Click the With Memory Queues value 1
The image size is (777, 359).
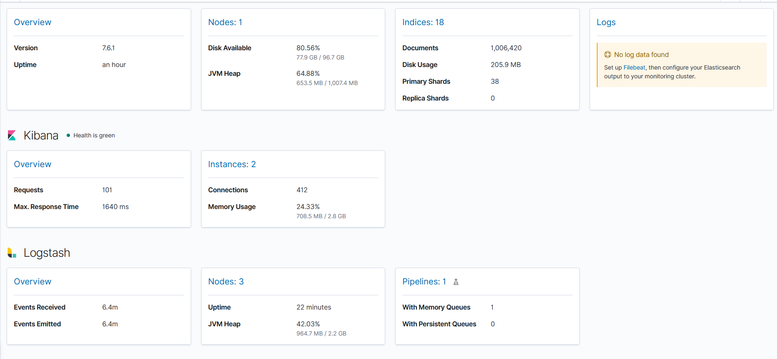point(492,307)
